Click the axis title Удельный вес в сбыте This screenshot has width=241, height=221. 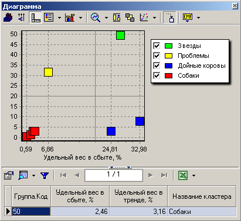(82, 157)
